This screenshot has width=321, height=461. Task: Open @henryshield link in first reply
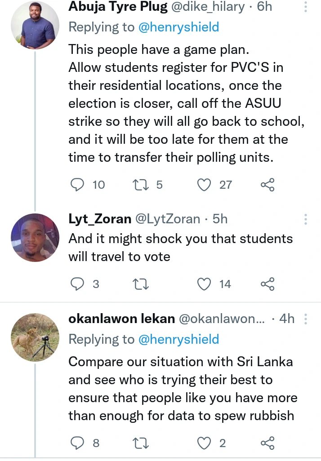[x=178, y=27]
